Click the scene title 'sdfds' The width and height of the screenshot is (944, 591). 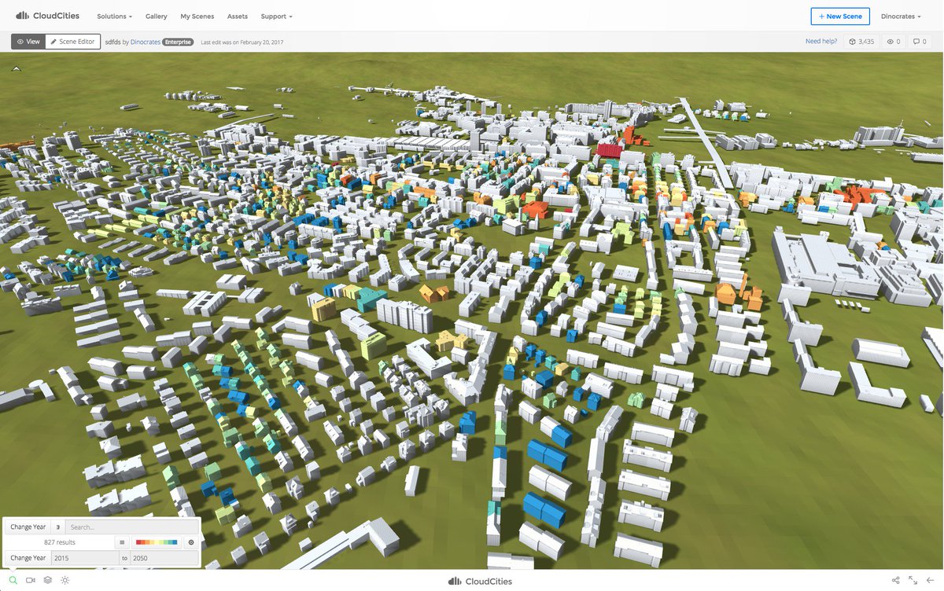[112, 42]
